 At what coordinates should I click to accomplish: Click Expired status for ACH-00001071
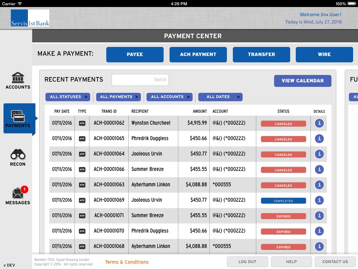pos(283,216)
